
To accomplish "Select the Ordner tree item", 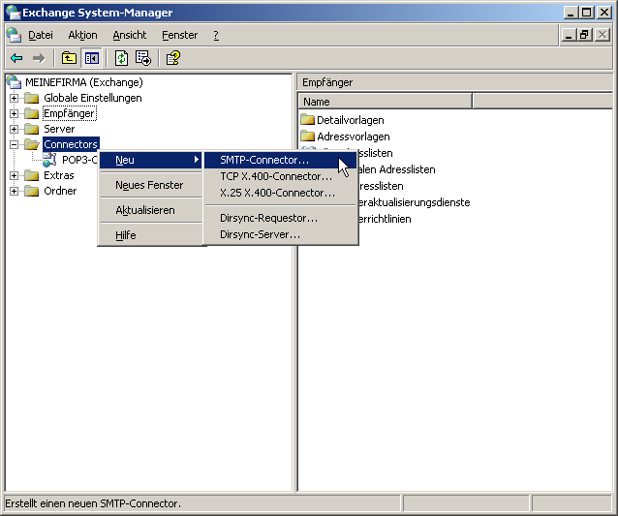I will tap(60, 191).
